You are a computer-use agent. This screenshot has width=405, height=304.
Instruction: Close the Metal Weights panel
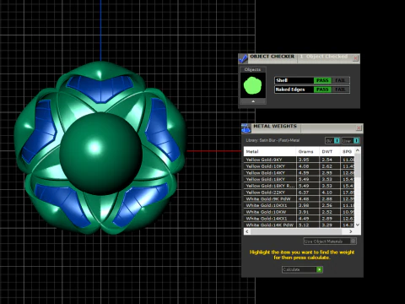pyautogui.click(x=359, y=128)
